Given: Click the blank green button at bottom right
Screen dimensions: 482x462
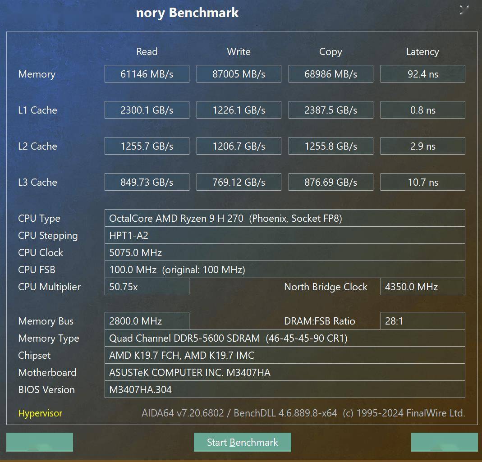Looking at the screenshot, I should [x=444, y=442].
